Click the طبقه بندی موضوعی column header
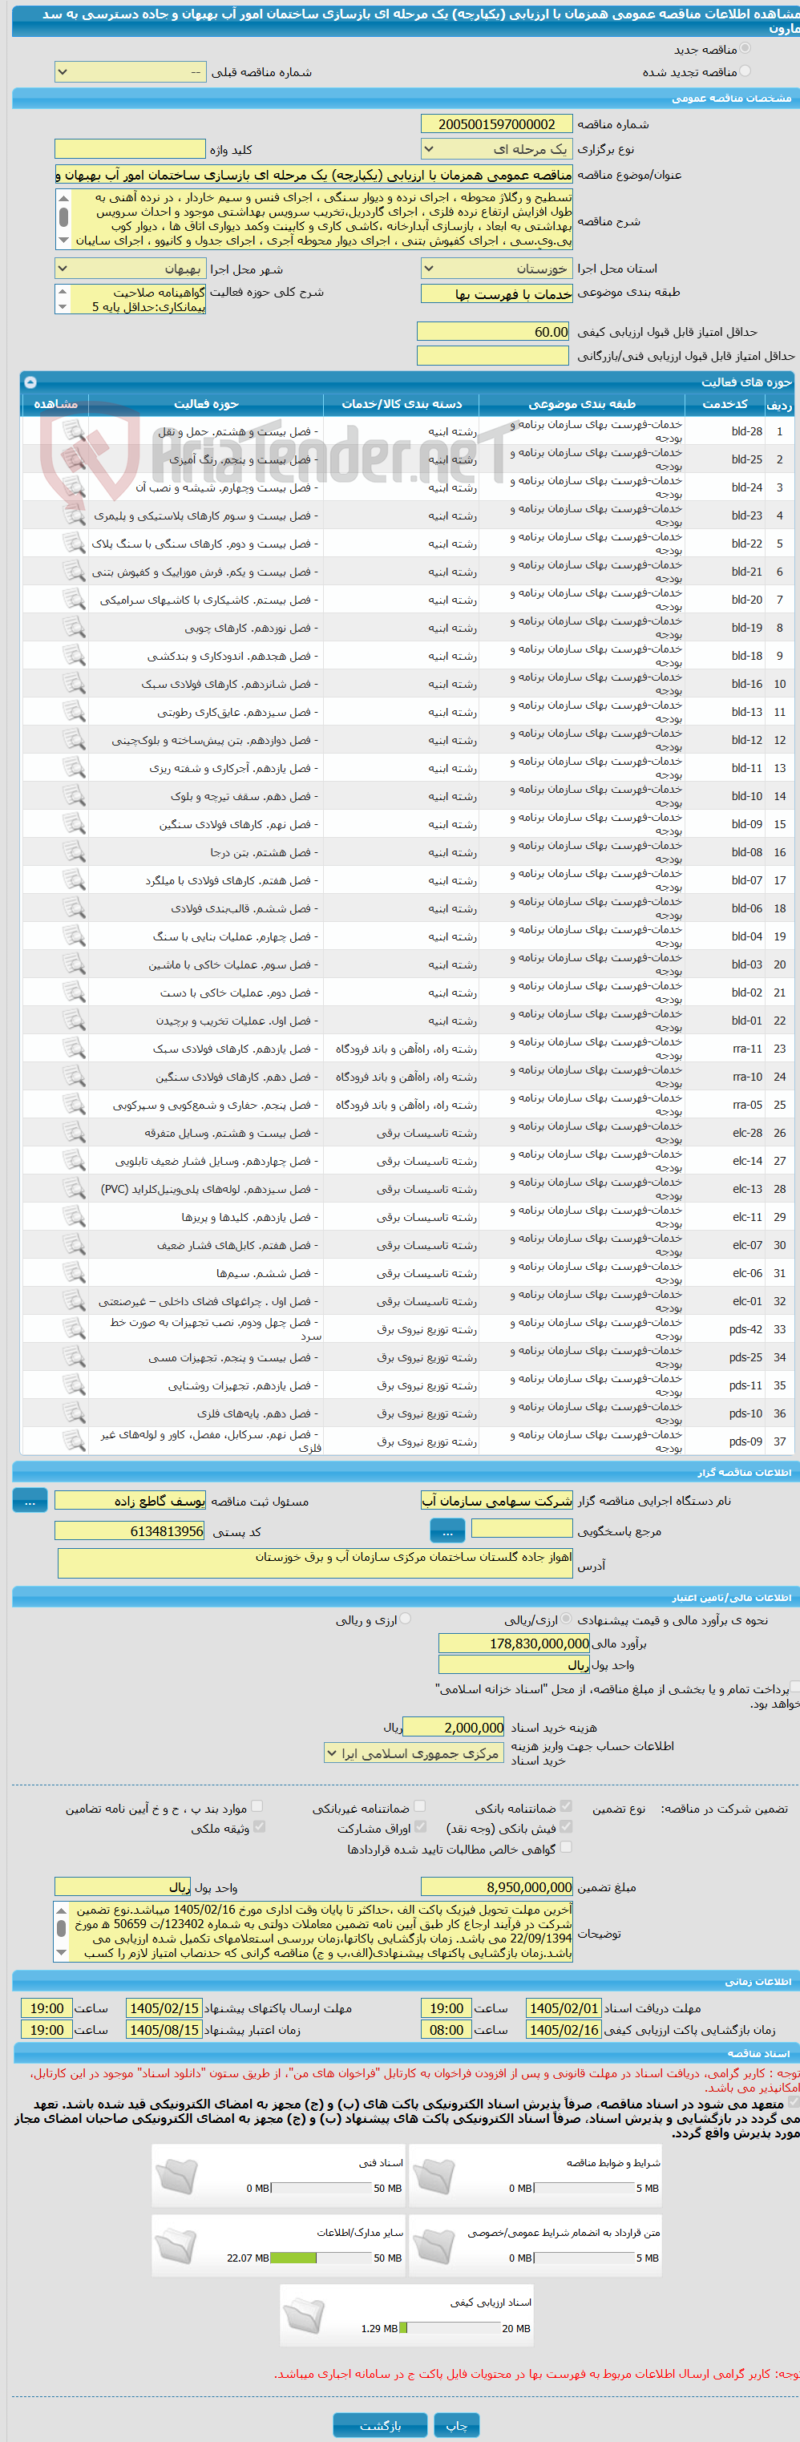 pyautogui.click(x=581, y=404)
